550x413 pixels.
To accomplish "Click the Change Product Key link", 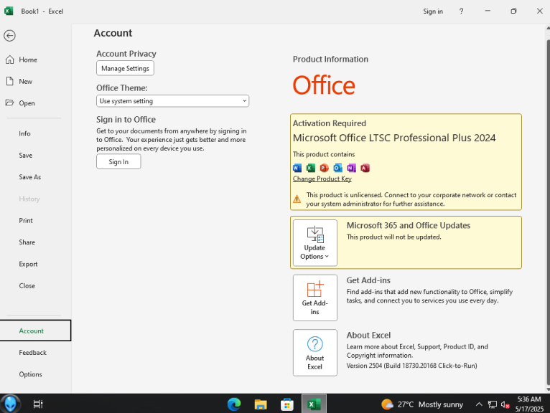I will [x=322, y=179].
